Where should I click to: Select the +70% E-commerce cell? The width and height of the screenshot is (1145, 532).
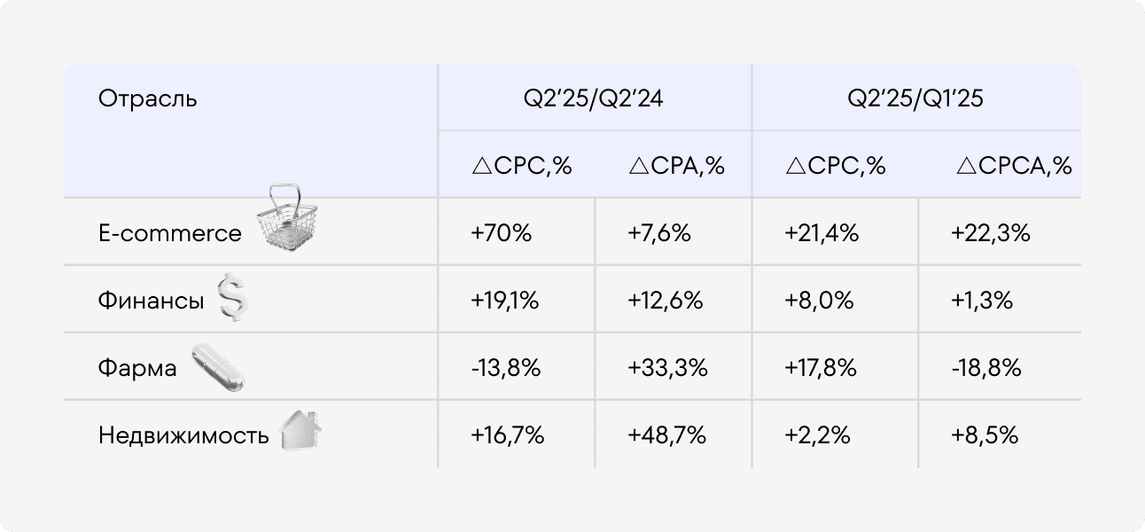point(501,234)
